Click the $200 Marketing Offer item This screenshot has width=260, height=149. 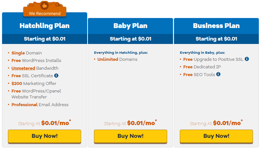click(34, 84)
